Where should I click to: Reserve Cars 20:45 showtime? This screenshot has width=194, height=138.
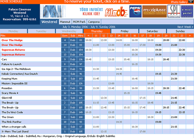pyautogui.click(x=166, y=59)
